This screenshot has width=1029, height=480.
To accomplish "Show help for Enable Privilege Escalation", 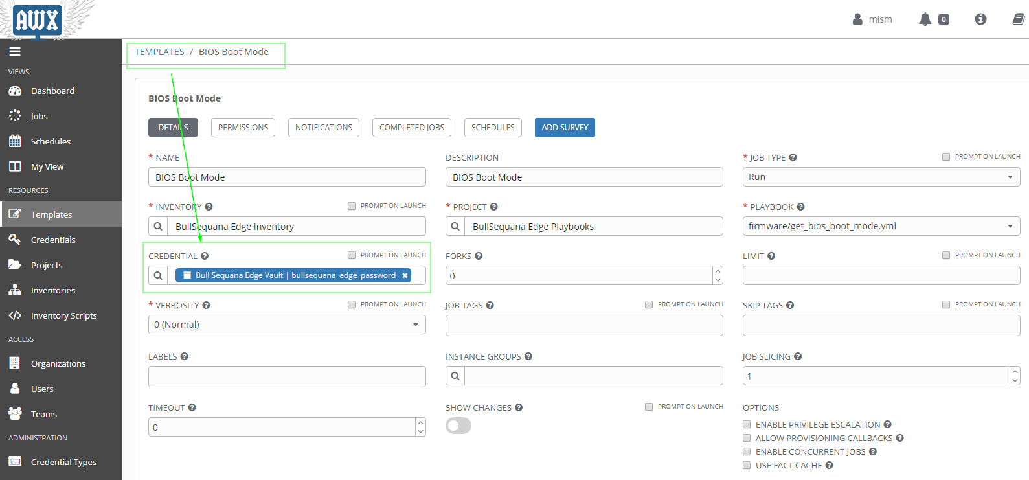I will (x=887, y=424).
